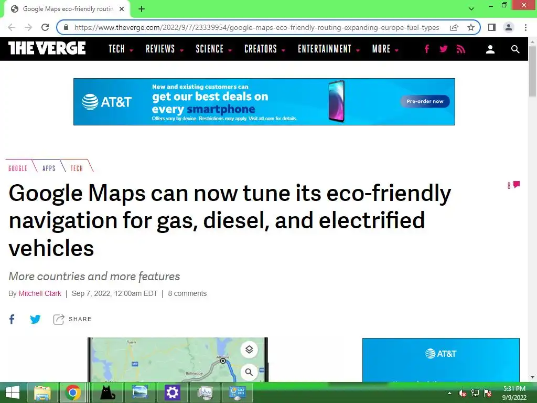Screen dimensions: 537x403
Task: Open the Apps category tag
Action: coord(49,168)
